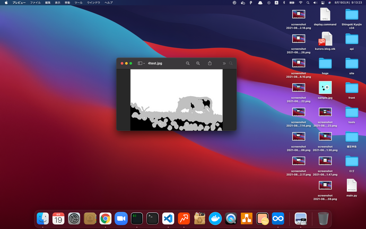
Task: Open the ヘルプ menu
Action: (x=109, y=3)
